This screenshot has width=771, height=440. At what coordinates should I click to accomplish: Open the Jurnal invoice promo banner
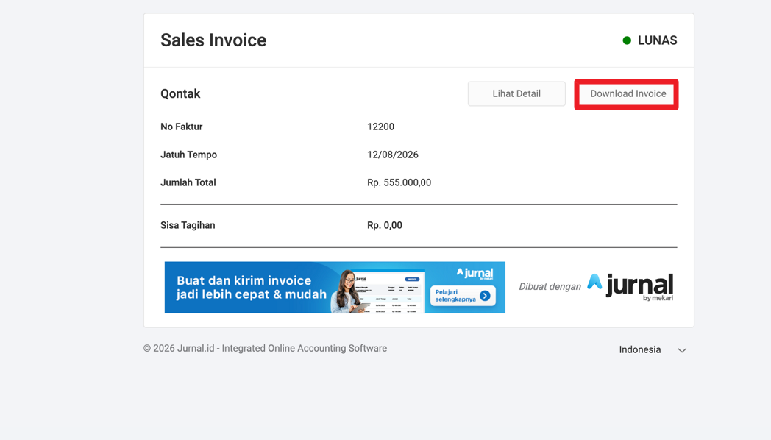tap(335, 288)
